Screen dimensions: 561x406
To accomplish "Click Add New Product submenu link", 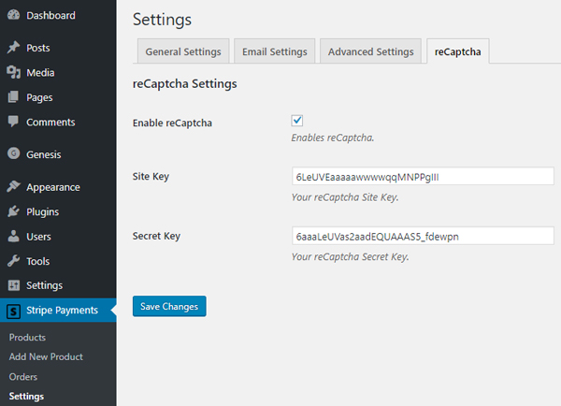I will (x=46, y=357).
